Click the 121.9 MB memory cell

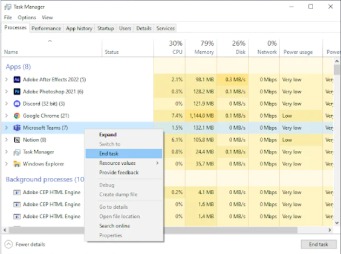point(201,104)
